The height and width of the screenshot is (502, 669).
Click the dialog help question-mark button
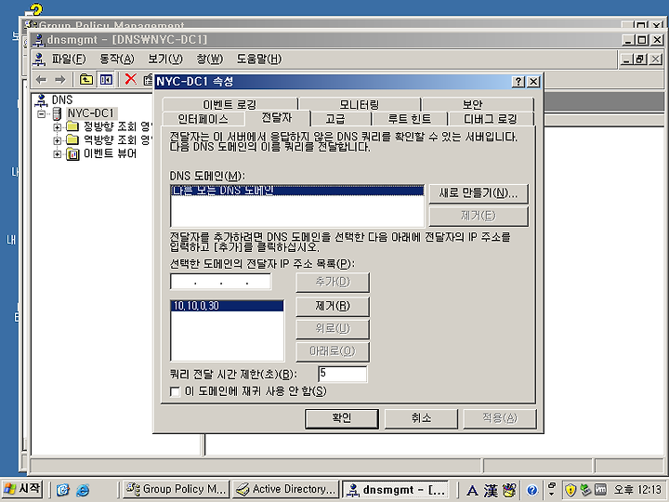518,82
